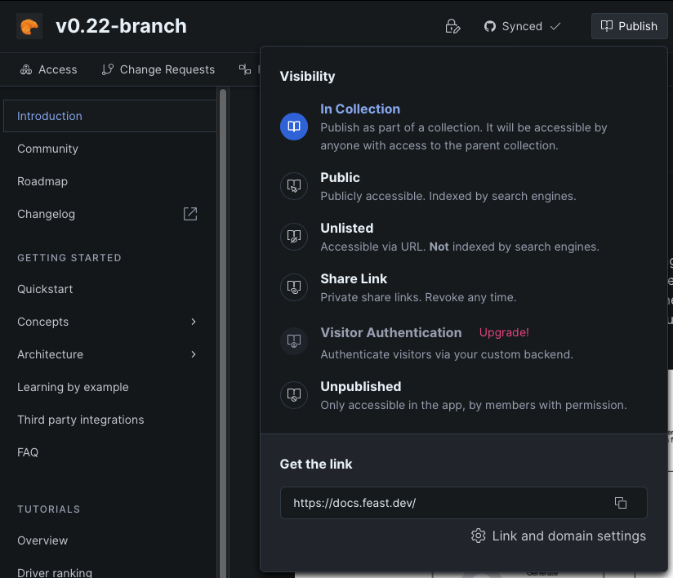Select the In Collection visibility option

[360, 109]
